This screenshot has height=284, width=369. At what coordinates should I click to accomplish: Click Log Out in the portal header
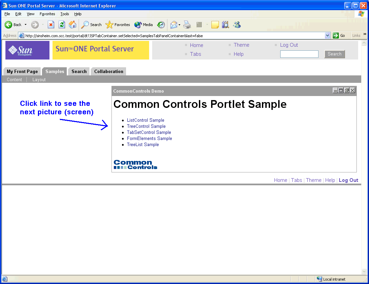[289, 45]
